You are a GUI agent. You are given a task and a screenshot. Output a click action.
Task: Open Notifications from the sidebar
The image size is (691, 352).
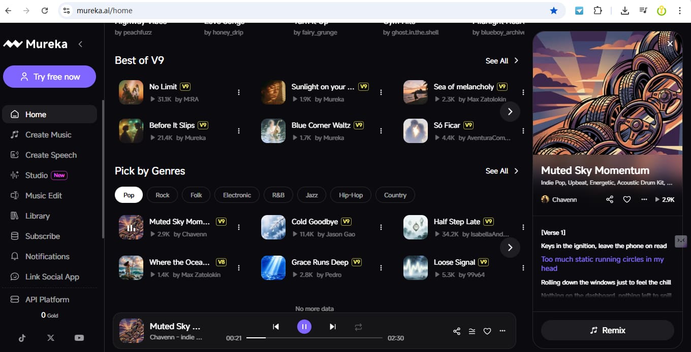pos(47,256)
